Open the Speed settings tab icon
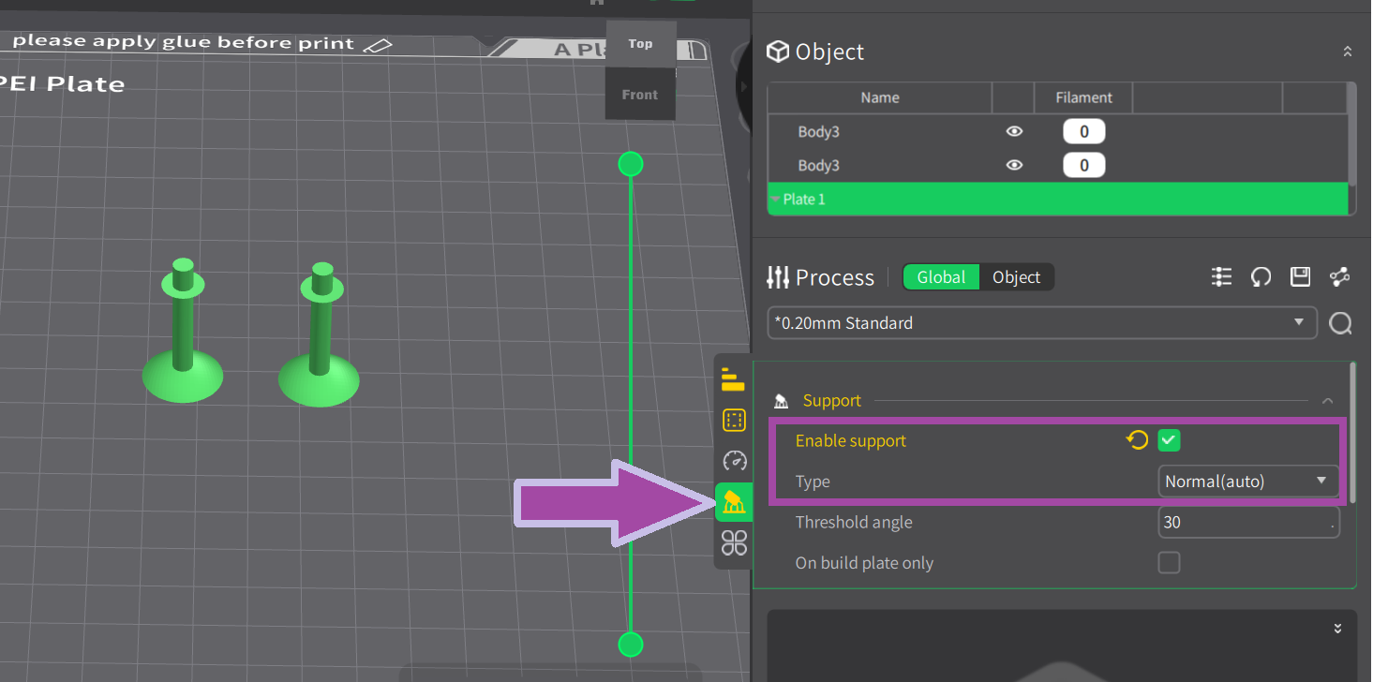 pyautogui.click(x=734, y=461)
